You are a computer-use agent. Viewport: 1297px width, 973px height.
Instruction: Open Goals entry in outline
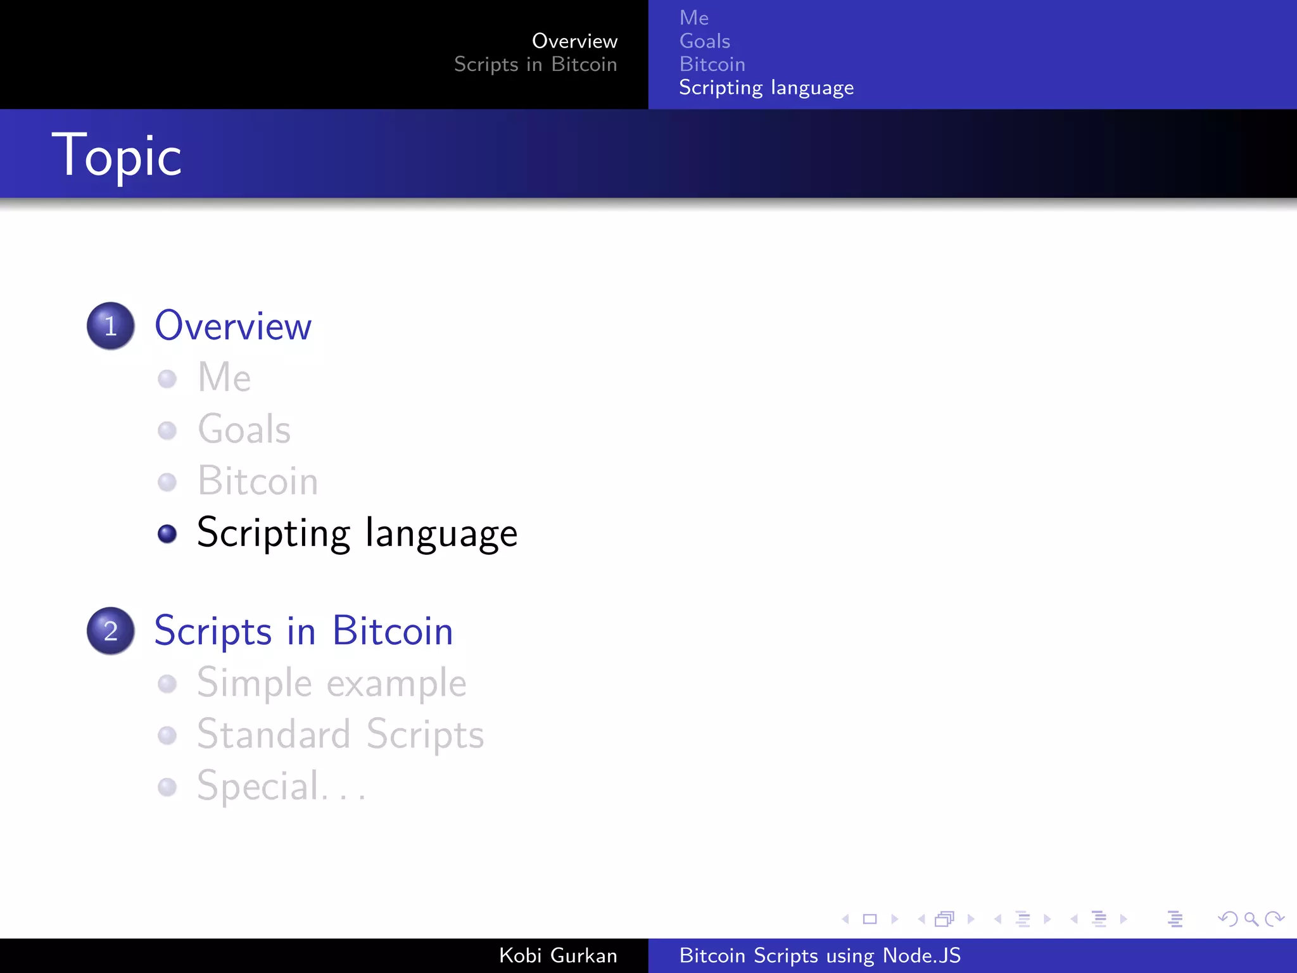pyautogui.click(x=244, y=429)
